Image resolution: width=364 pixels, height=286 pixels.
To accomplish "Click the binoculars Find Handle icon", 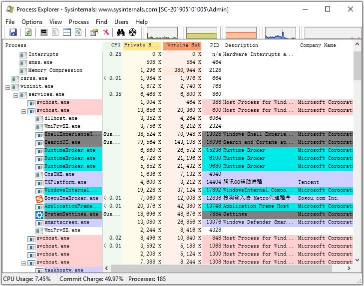I will click(121, 32).
